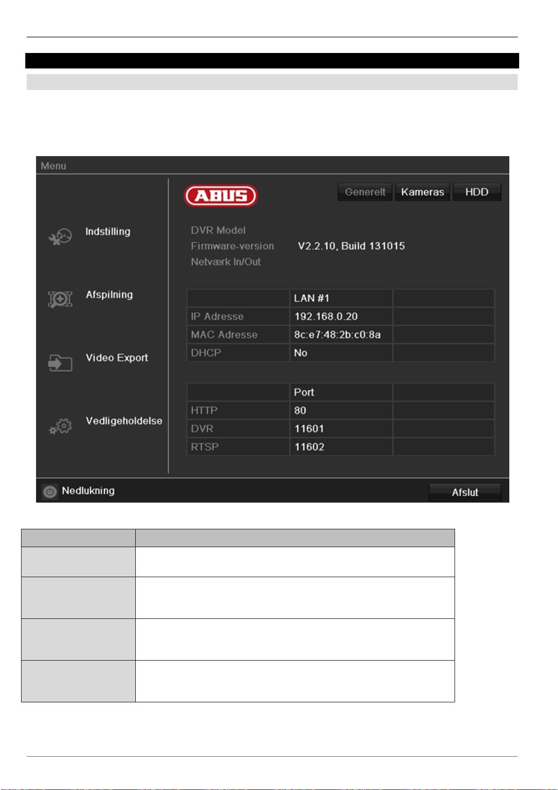
Task: Click the RTSP port value 11602
Action: (x=309, y=447)
